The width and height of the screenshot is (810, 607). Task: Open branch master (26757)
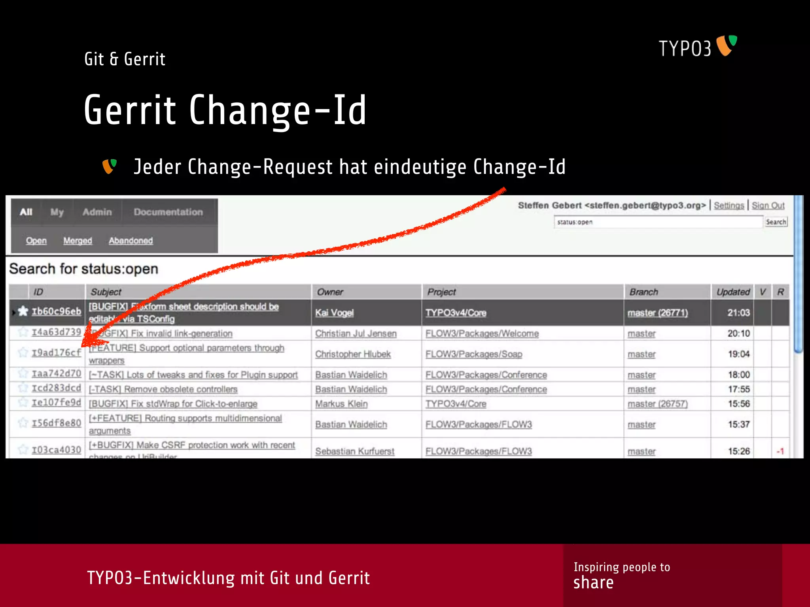tap(658, 404)
